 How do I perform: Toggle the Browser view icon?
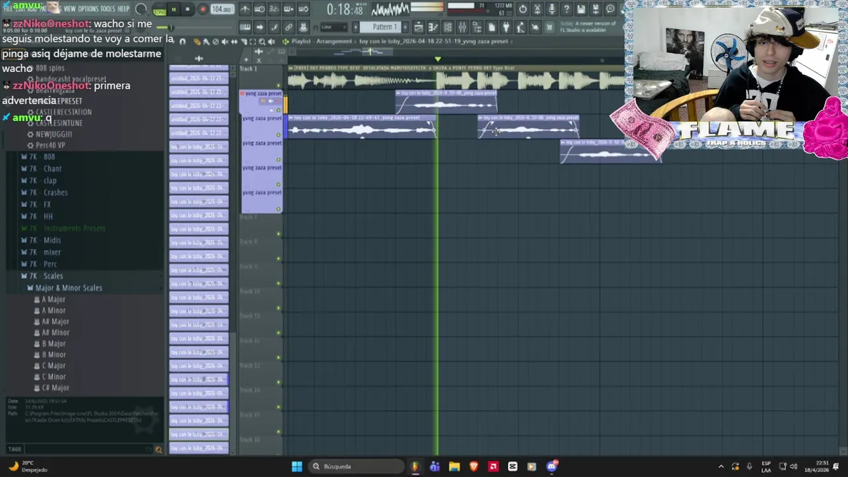click(x=476, y=27)
